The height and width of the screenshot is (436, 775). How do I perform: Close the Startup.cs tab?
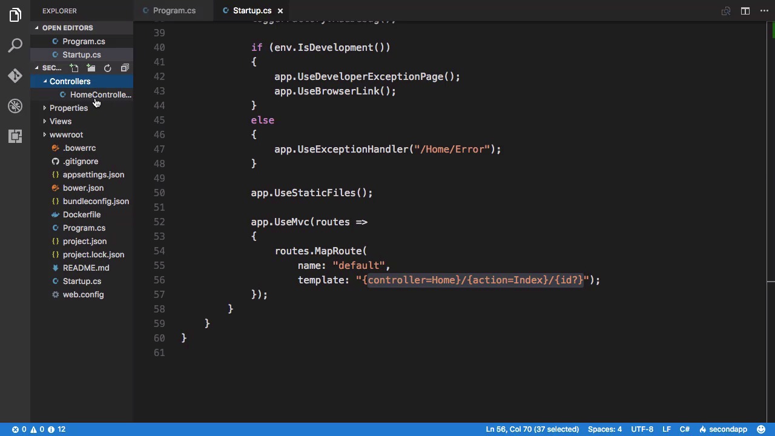pyautogui.click(x=280, y=11)
